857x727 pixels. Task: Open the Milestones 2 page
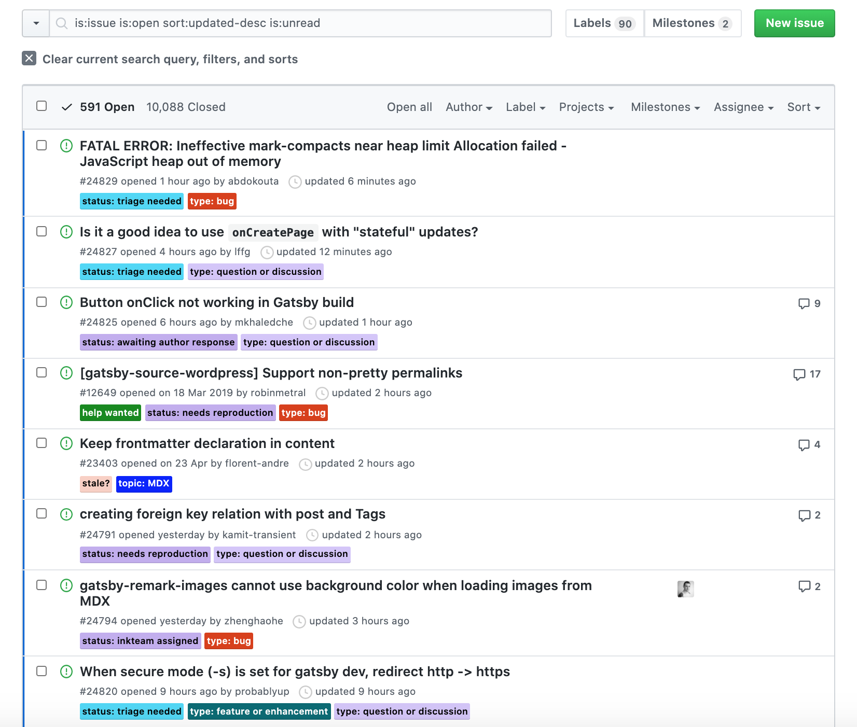coord(693,23)
